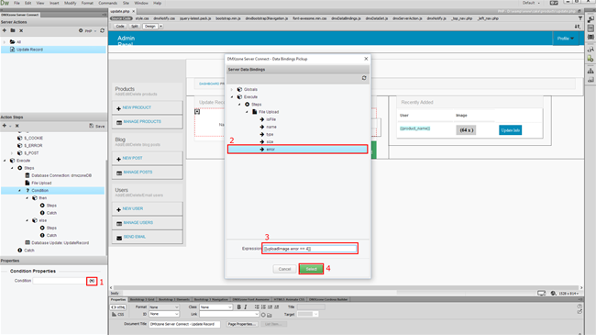Apply bold formatting in the Properties panel

(x=238, y=307)
